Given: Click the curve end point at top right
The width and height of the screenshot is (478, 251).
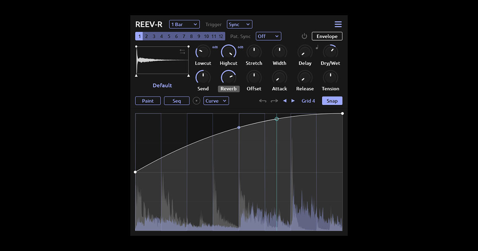Looking at the screenshot, I should click(343, 114).
